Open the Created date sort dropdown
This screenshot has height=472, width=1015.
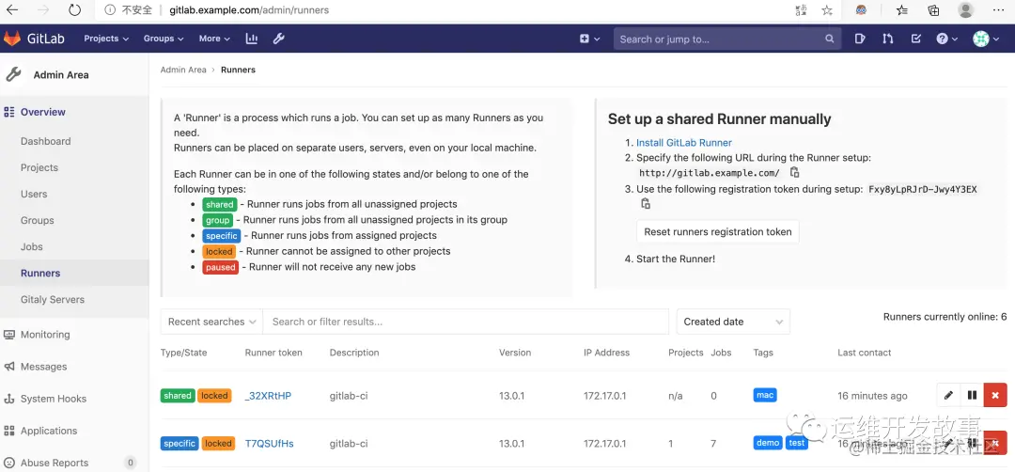pos(733,322)
